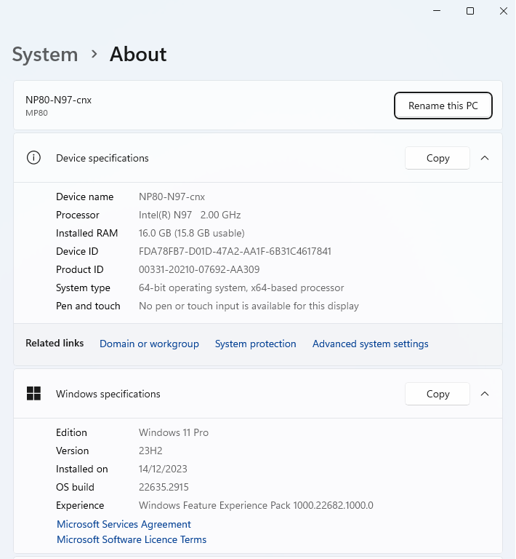Select the Windows Feature Experience Pack value

(256, 505)
